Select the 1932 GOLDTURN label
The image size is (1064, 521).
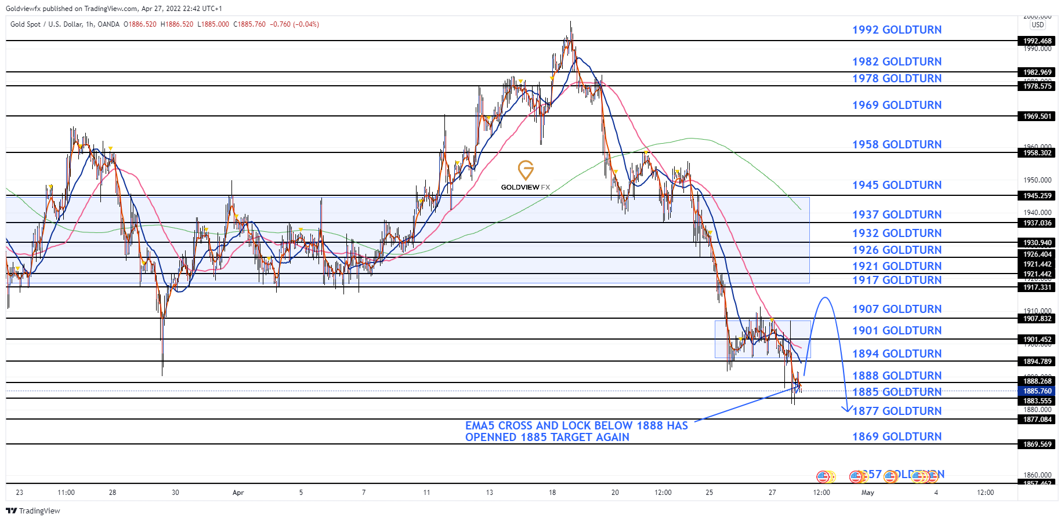click(x=897, y=233)
